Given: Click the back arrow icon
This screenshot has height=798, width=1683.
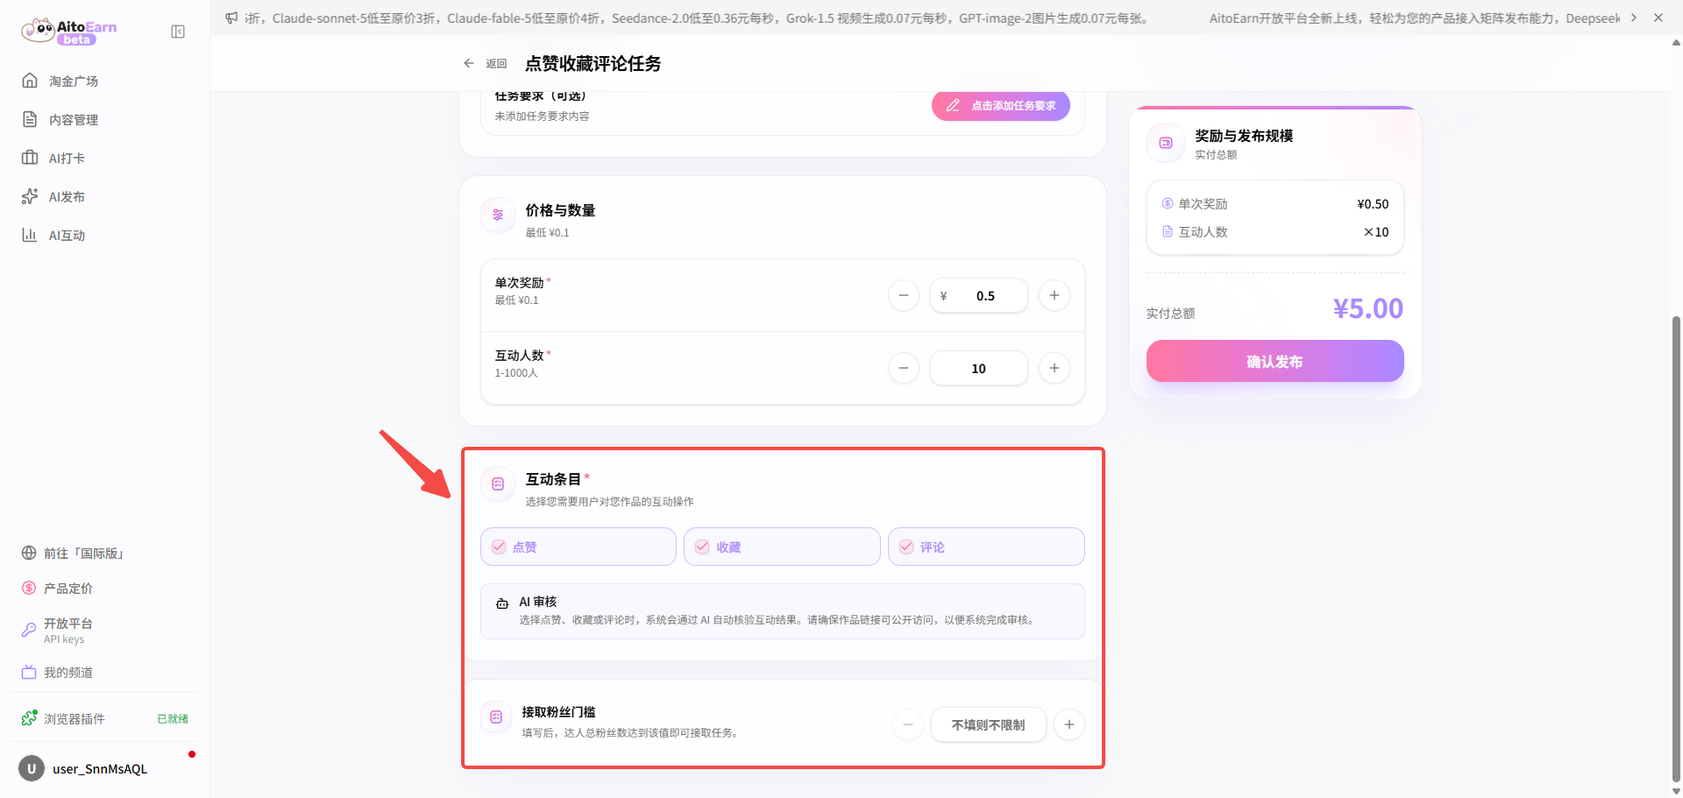Looking at the screenshot, I should point(469,63).
